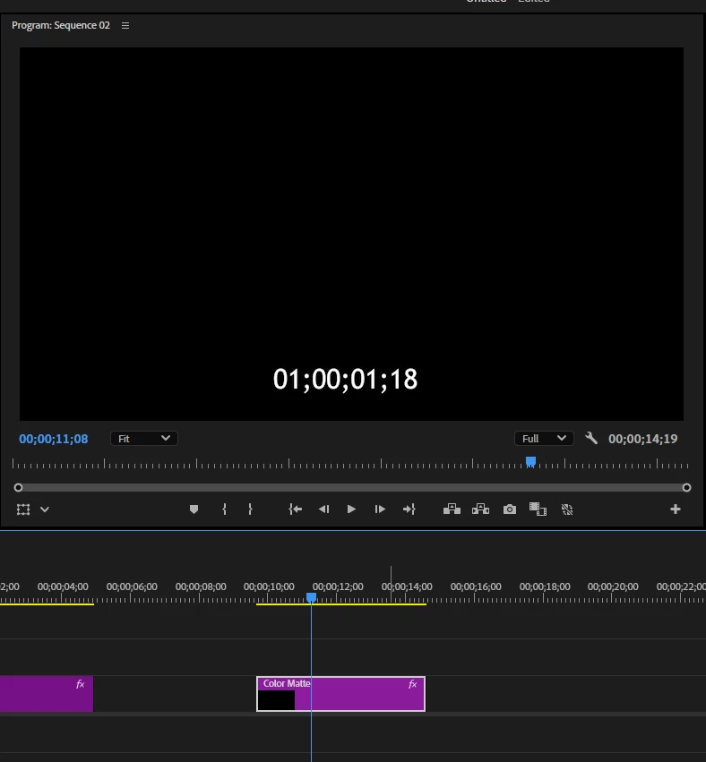Step forward one frame
706x762 pixels.
pyautogui.click(x=380, y=509)
